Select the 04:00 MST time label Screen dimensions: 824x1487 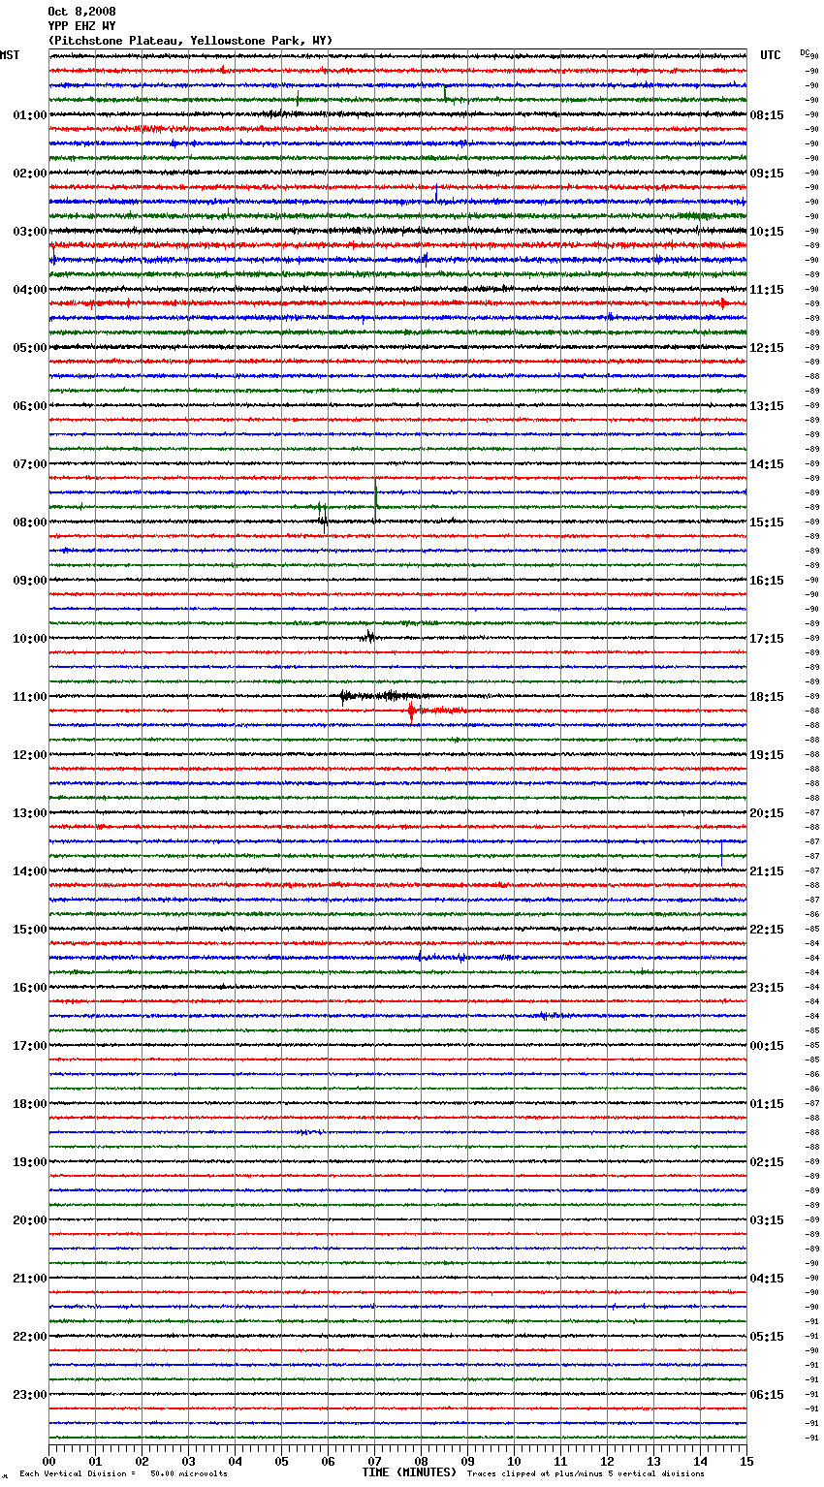click(x=30, y=290)
